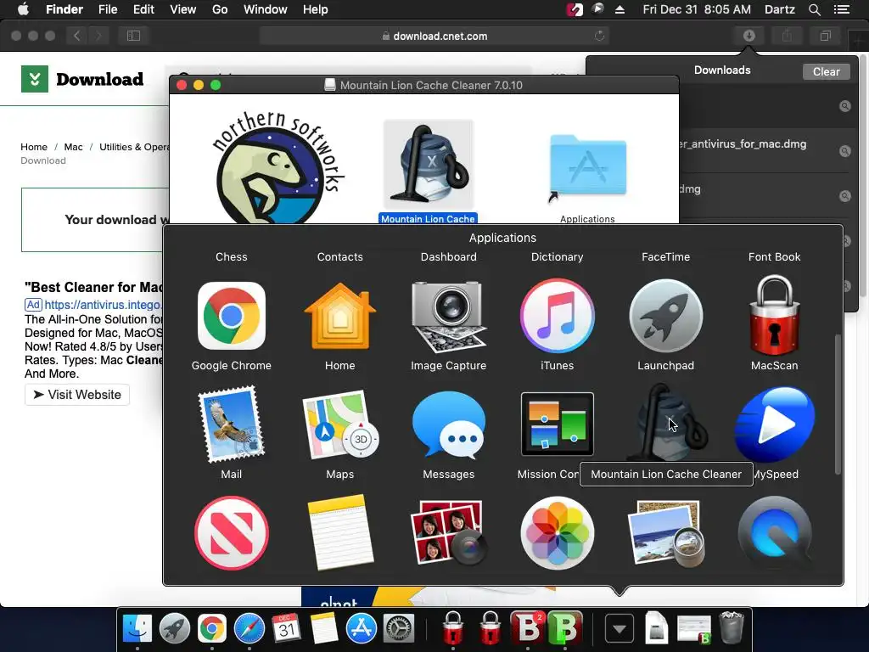Image resolution: width=869 pixels, height=652 pixels.
Task: Open the Notes notepad icon in stack
Action: (339, 533)
